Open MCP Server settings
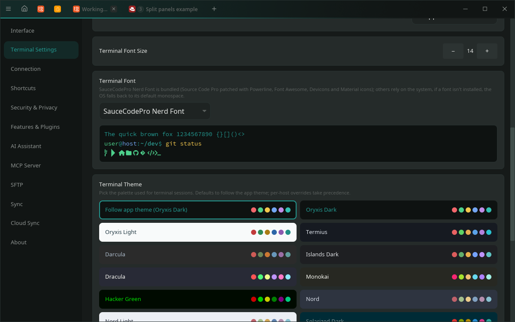Image resolution: width=515 pixels, height=322 pixels. pyautogui.click(x=41, y=165)
